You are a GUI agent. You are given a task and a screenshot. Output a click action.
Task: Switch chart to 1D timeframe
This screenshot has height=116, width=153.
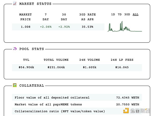[x=113, y=15]
